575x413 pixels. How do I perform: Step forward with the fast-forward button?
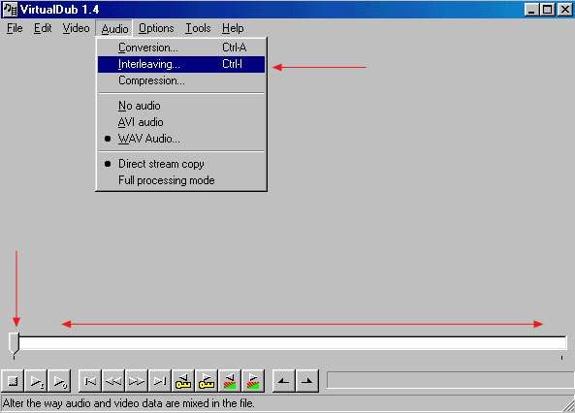(137, 381)
